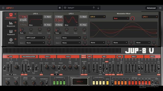The image size is (163, 91).
Task: Open LFO 3 Dest 1 None dropdown
Action: (71, 38)
